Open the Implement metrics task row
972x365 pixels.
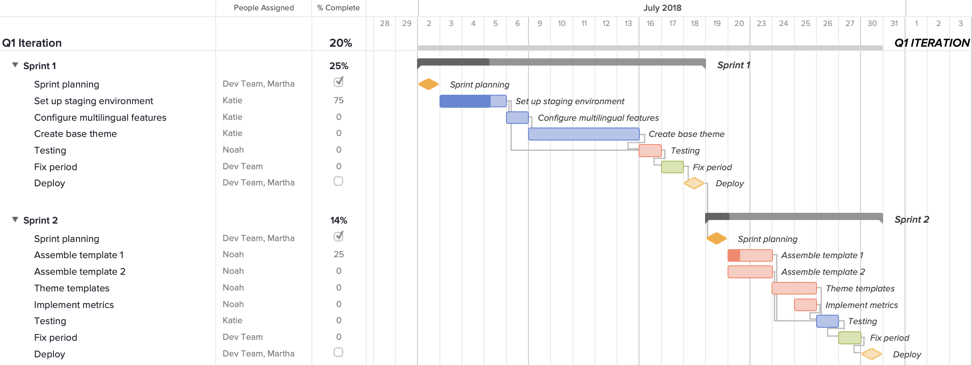[74, 304]
